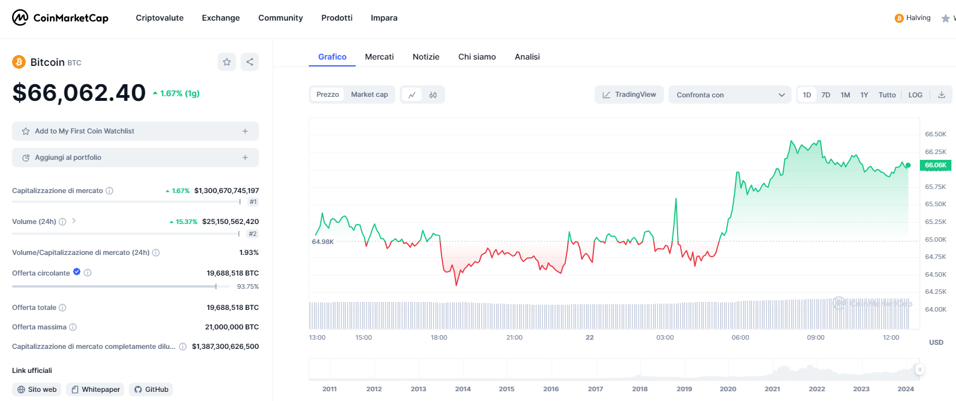Set chart range to 1Y

(864, 95)
